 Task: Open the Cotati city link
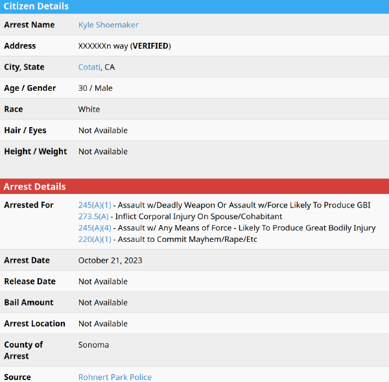point(89,67)
